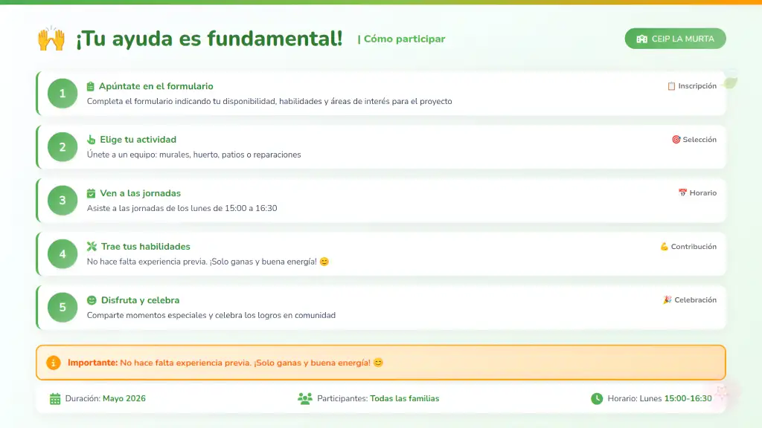Viewport: 762px width, 428px height.
Task: Click the people icon next to Participantes
Action: 305,398
